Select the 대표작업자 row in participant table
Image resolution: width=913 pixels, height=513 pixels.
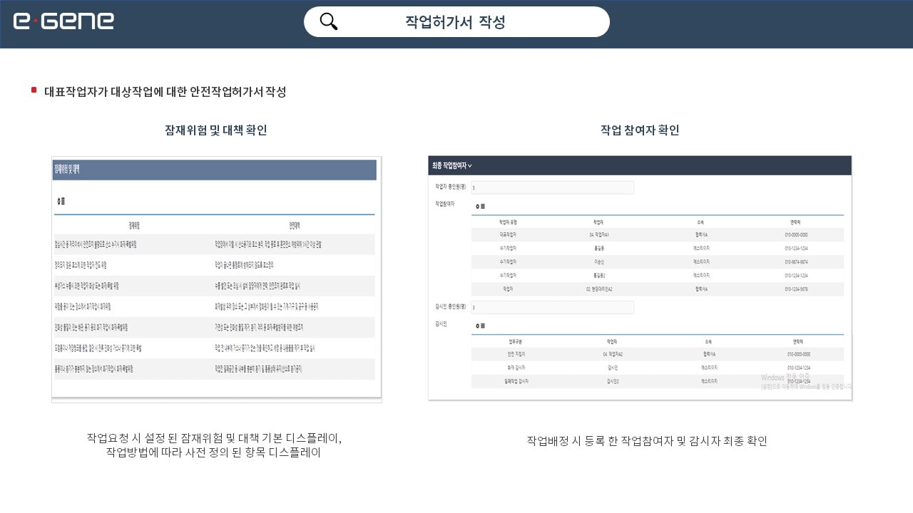coord(508,234)
